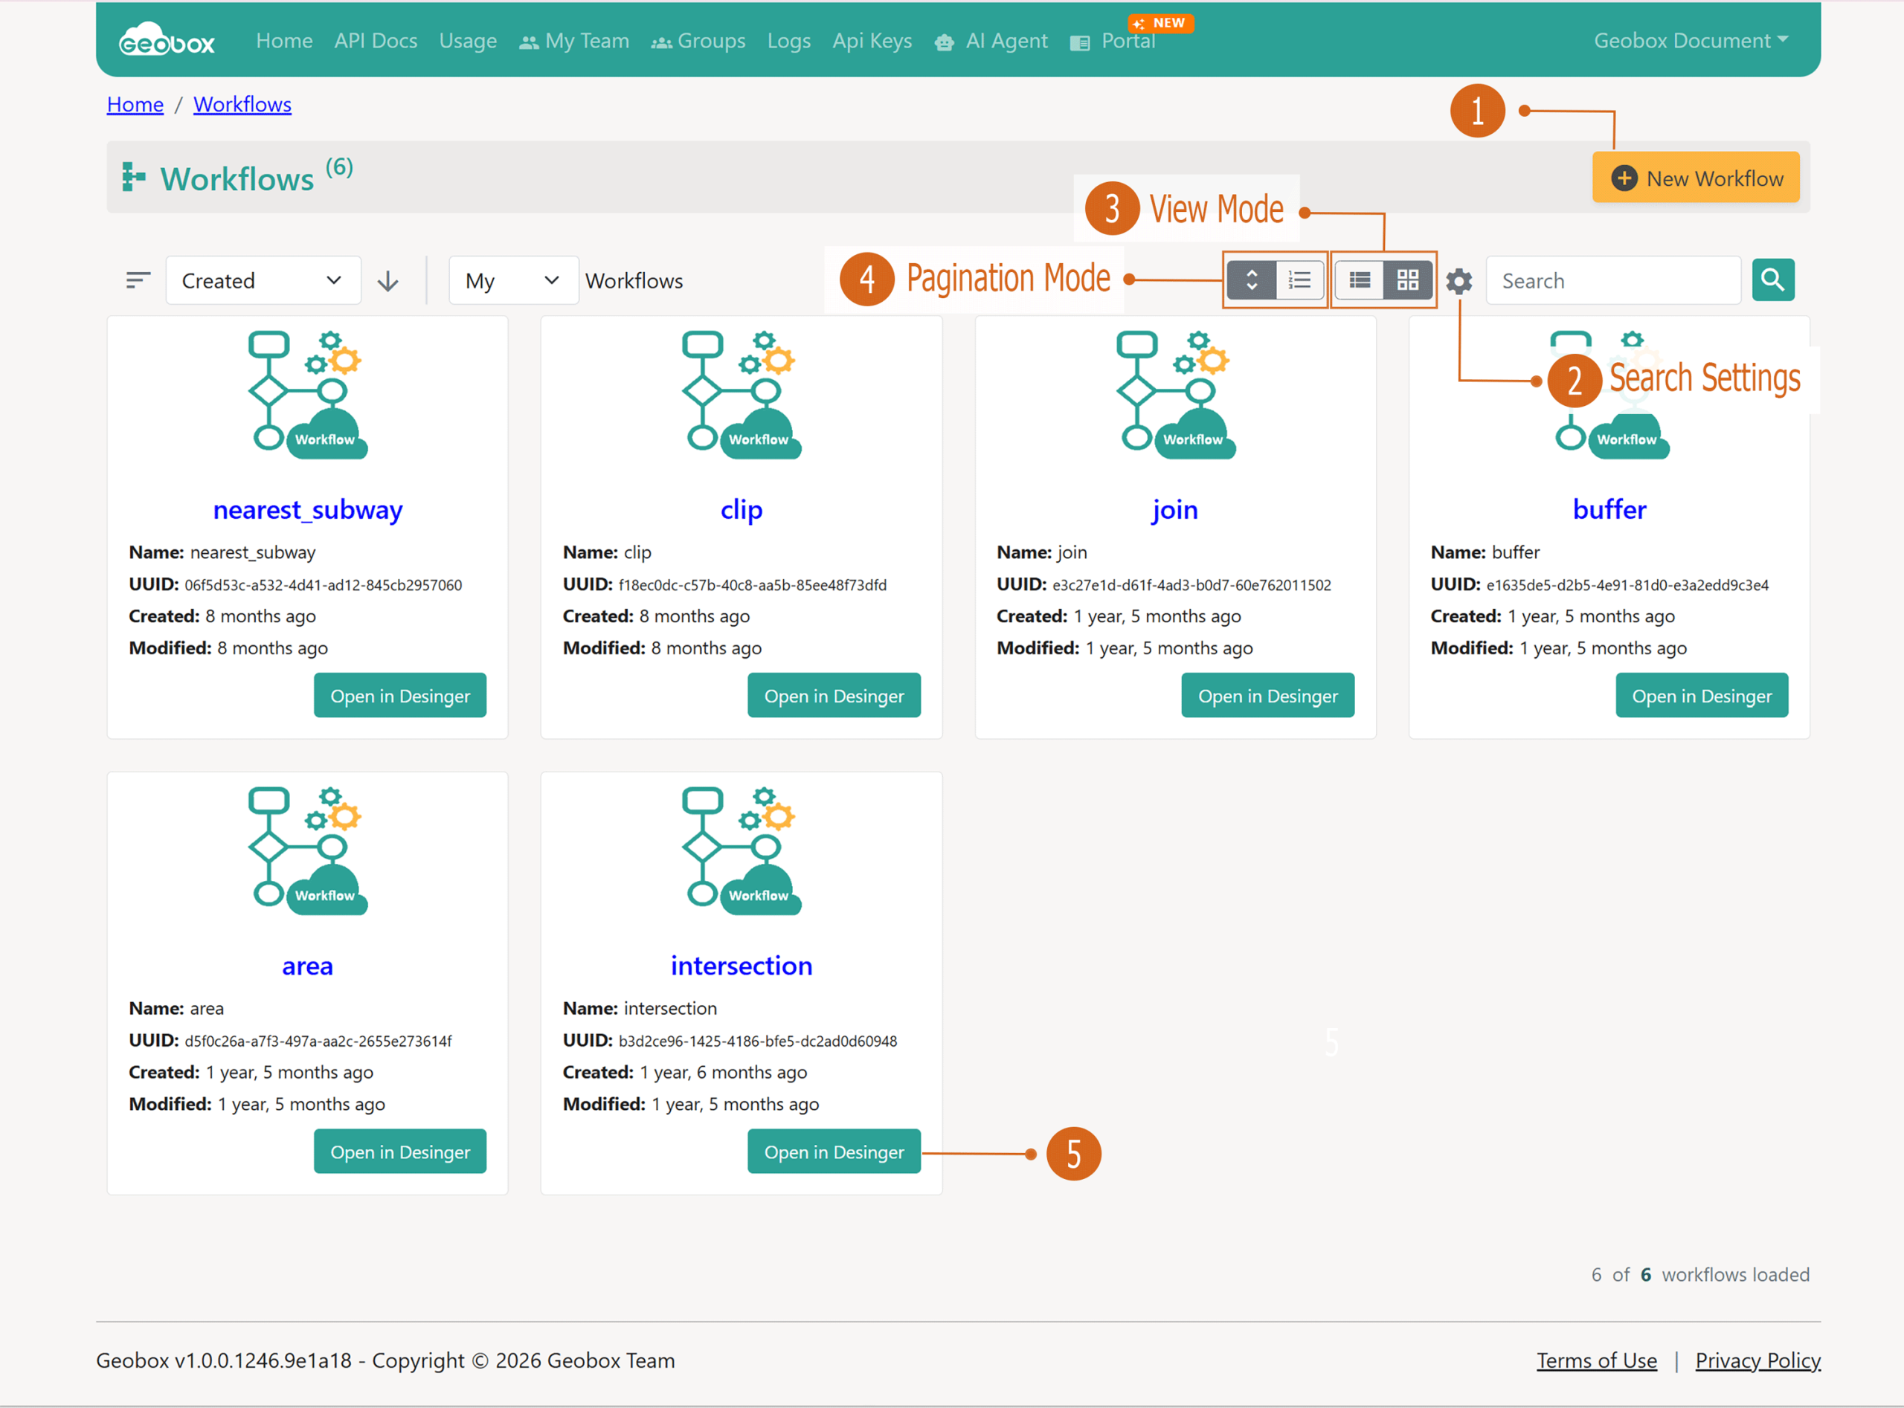Viewport: 1904px width, 1408px height.
Task: Open the Usage menu item
Action: [467, 41]
